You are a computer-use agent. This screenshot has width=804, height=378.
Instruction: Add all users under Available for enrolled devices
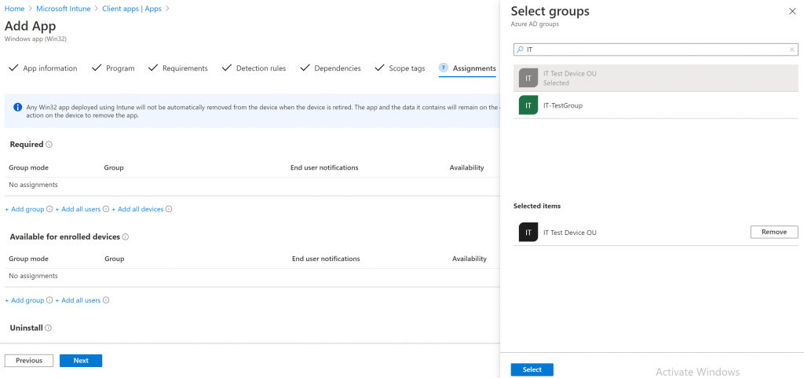(x=78, y=300)
